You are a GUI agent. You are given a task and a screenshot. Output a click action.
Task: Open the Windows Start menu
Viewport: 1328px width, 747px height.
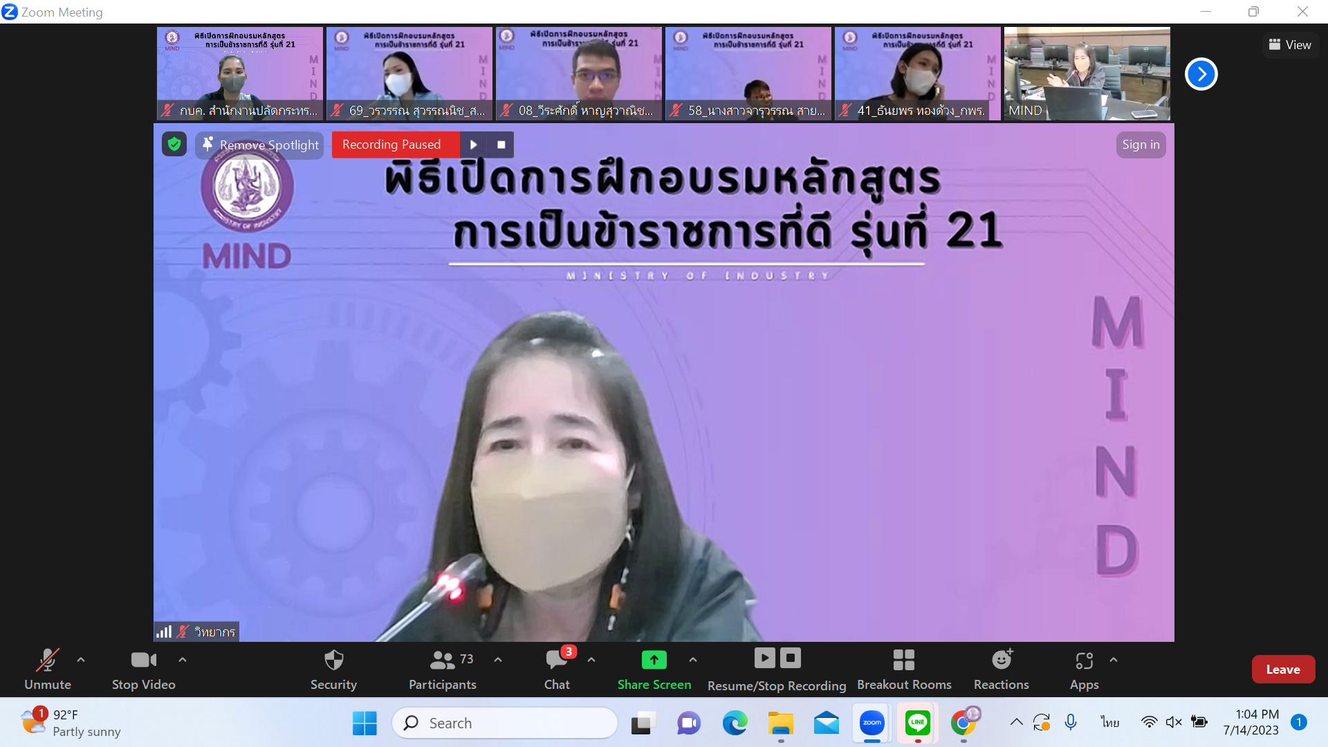point(365,723)
